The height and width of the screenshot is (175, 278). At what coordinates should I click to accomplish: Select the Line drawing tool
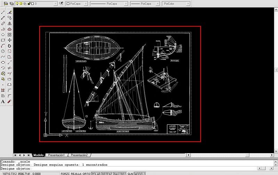click(3, 12)
